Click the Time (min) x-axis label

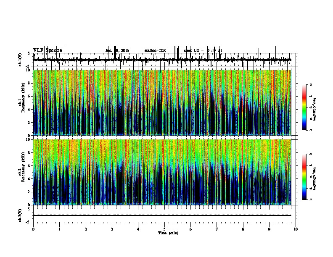coord(168,233)
